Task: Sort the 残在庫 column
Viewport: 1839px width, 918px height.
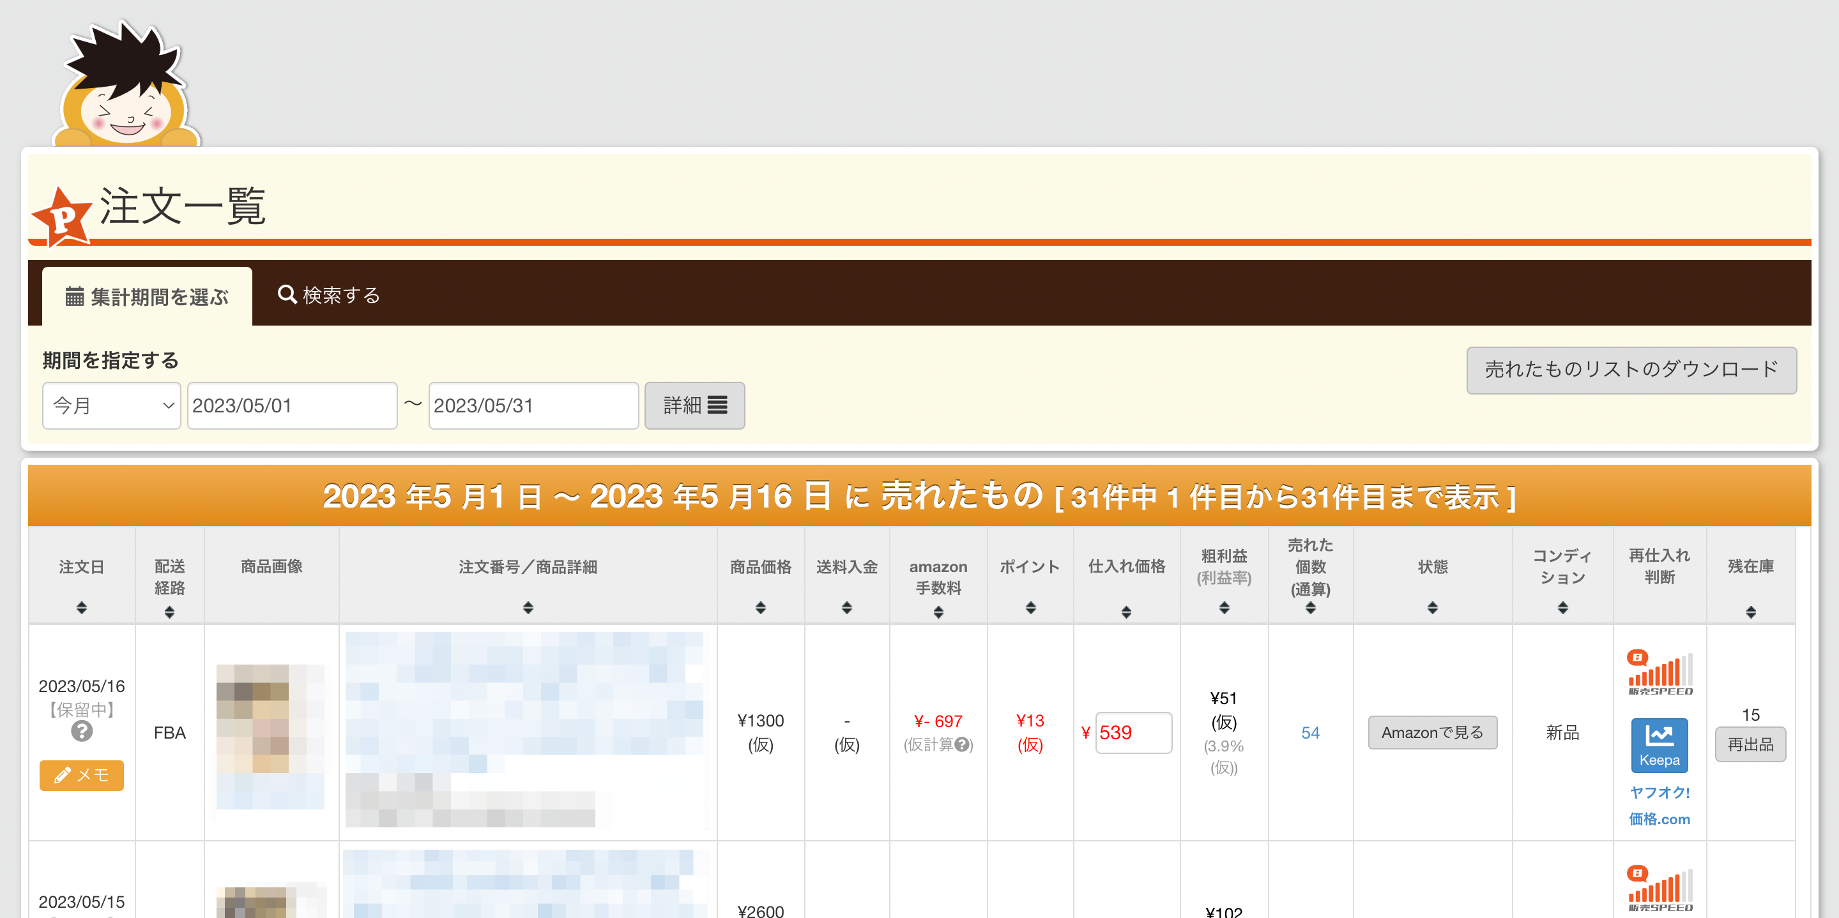Action: pos(1750,612)
